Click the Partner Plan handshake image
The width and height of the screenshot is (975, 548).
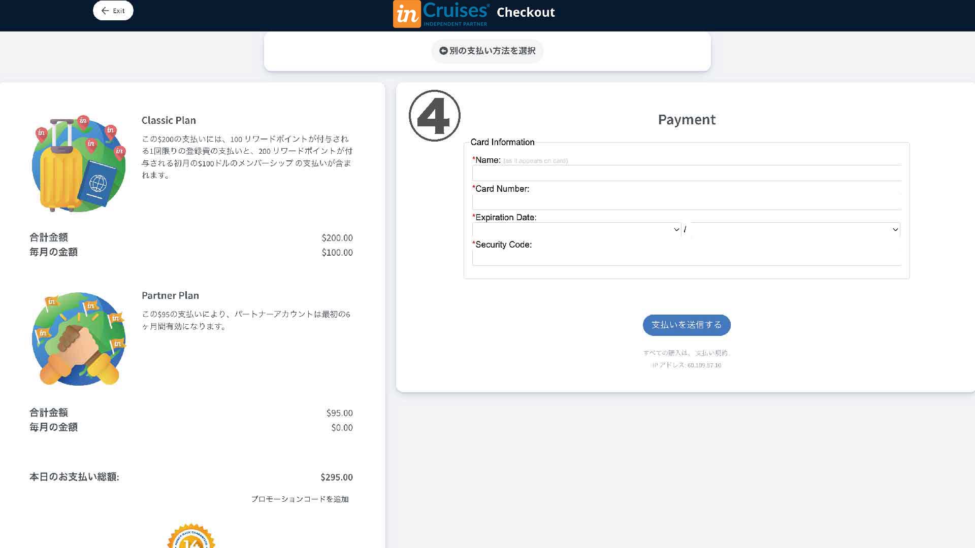point(79,338)
